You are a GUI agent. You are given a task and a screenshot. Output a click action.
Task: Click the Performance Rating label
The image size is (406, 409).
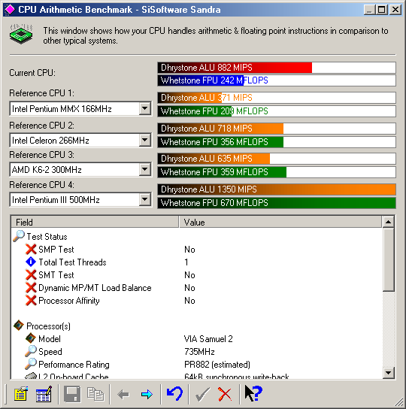coord(74,365)
